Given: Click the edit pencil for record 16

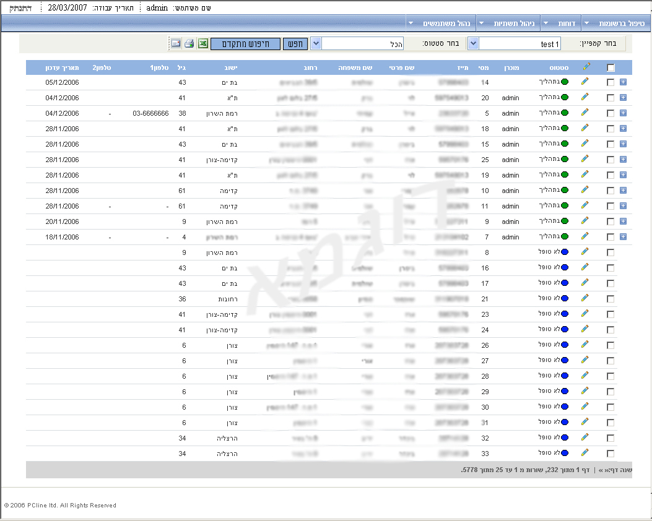Looking at the screenshot, I should tap(585, 267).
